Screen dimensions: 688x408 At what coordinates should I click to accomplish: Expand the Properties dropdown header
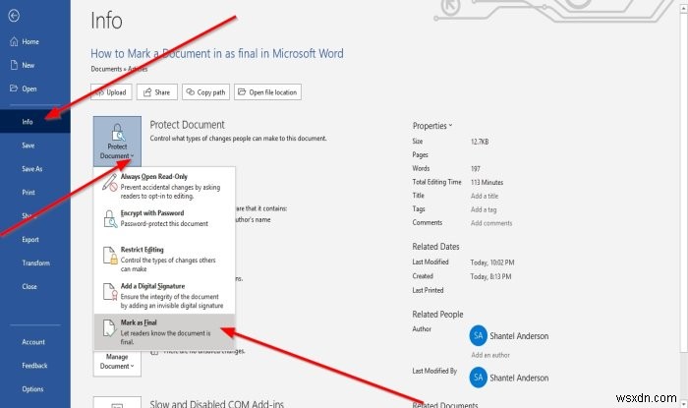pos(431,126)
